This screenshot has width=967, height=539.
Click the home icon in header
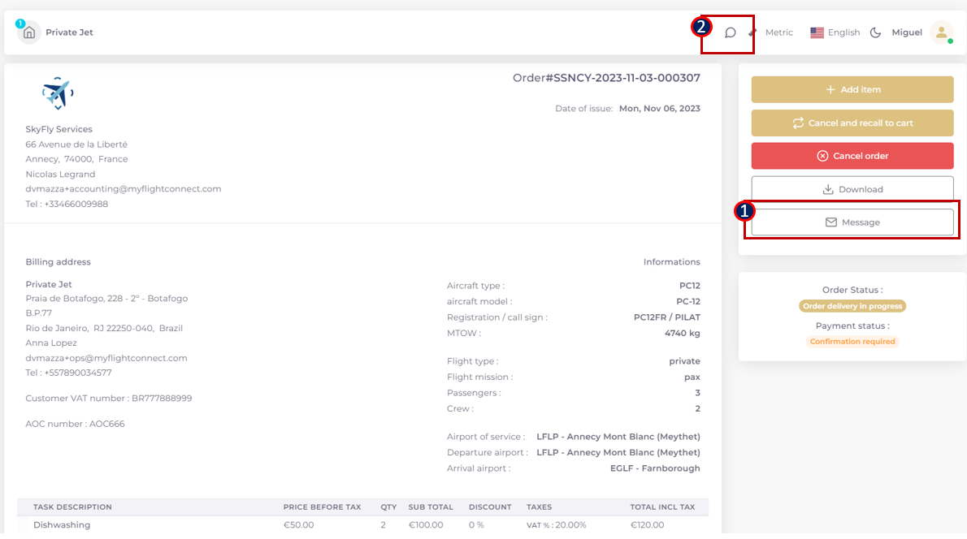coord(29,33)
